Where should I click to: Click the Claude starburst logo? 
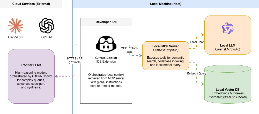coord(16,26)
